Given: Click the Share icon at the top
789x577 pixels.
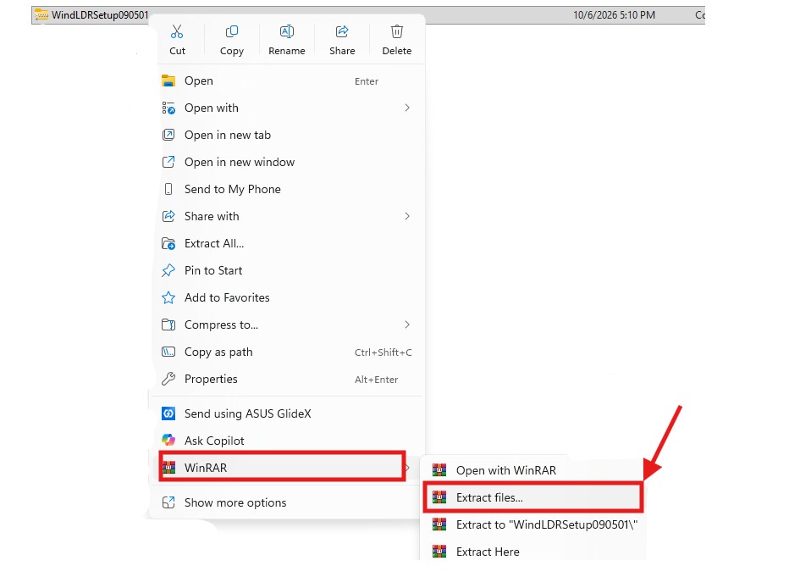Looking at the screenshot, I should point(342,31).
